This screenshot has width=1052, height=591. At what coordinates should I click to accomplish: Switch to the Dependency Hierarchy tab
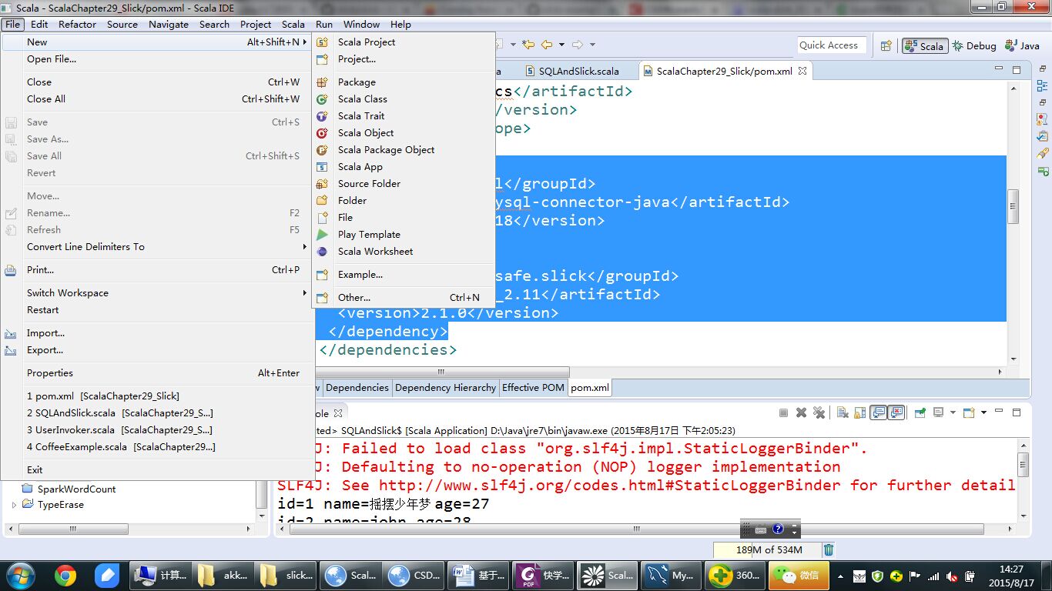(445, 388)
